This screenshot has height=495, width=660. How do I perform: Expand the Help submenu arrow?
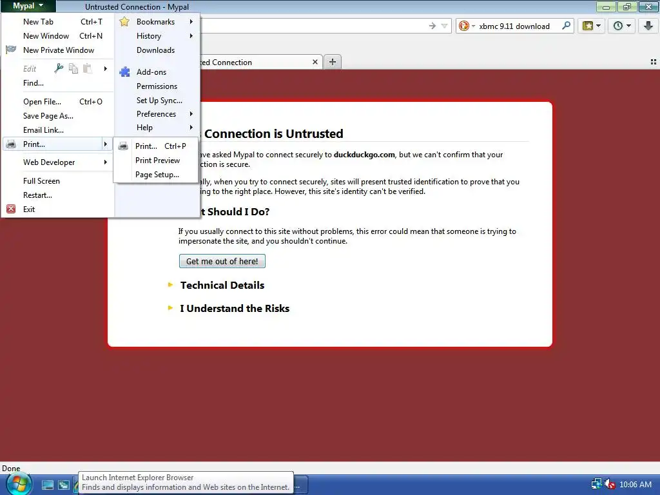[x=191, y=128]
